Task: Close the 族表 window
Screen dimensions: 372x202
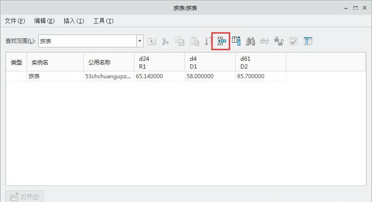Action: click(x=365, y=8)
